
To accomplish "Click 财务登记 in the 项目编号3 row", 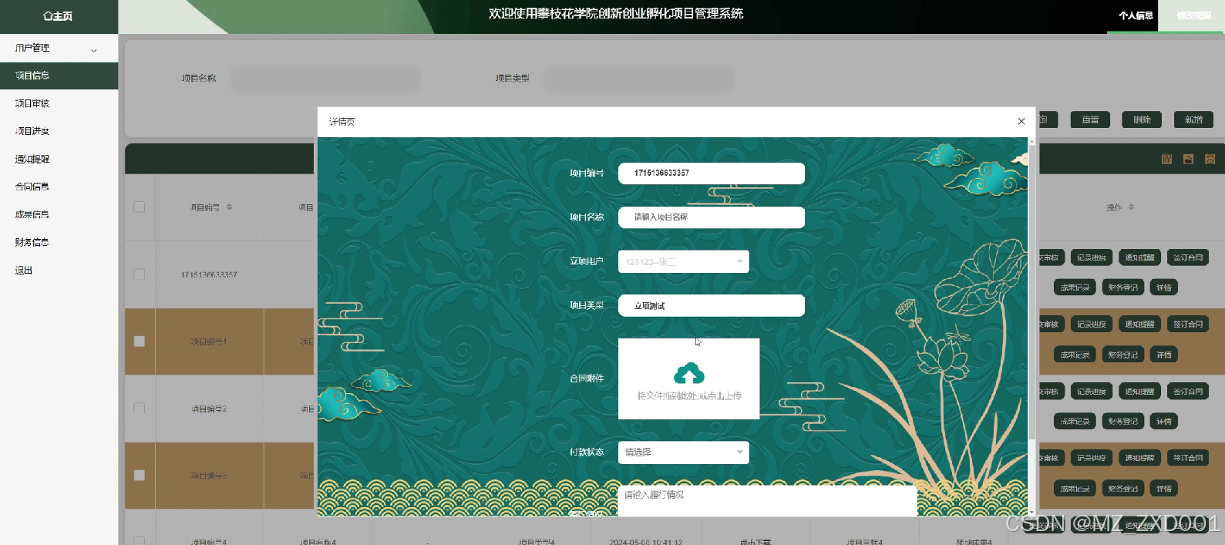I will 1122,489.
